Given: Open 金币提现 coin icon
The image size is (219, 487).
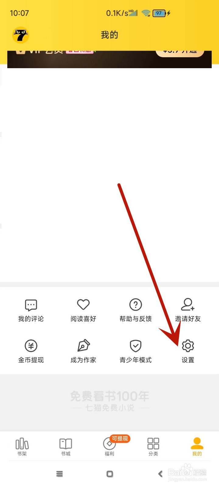Looking at the screenshot, I should coord(31,346).
